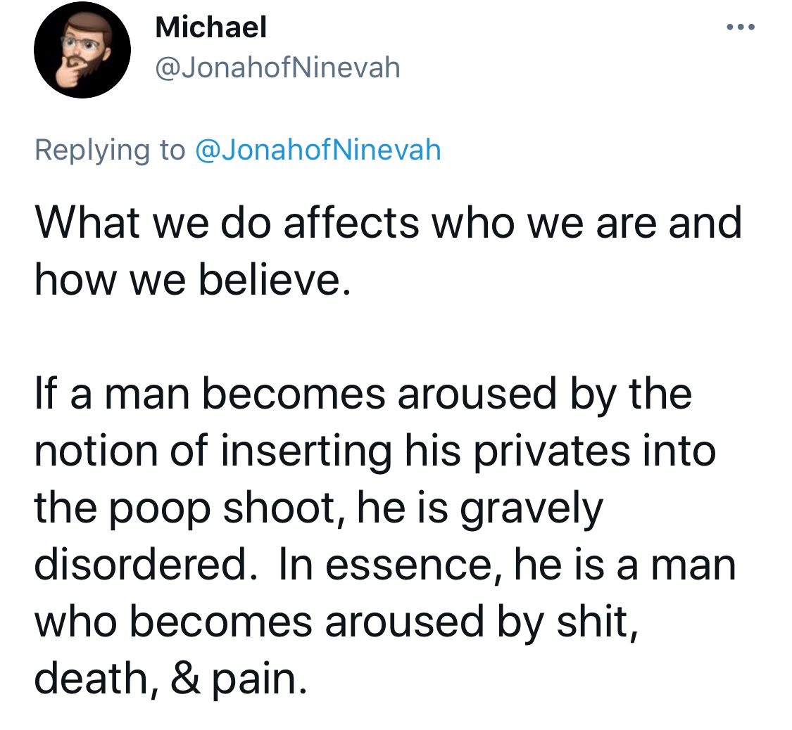792x730 pixels.
Task: Click the line starting "disordered. In essence"
Action: tap(385, 565)
